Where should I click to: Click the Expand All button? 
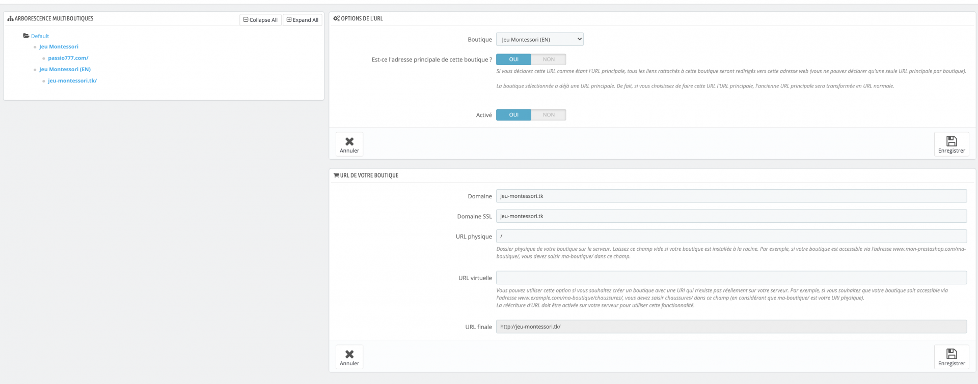pos(303,20)
